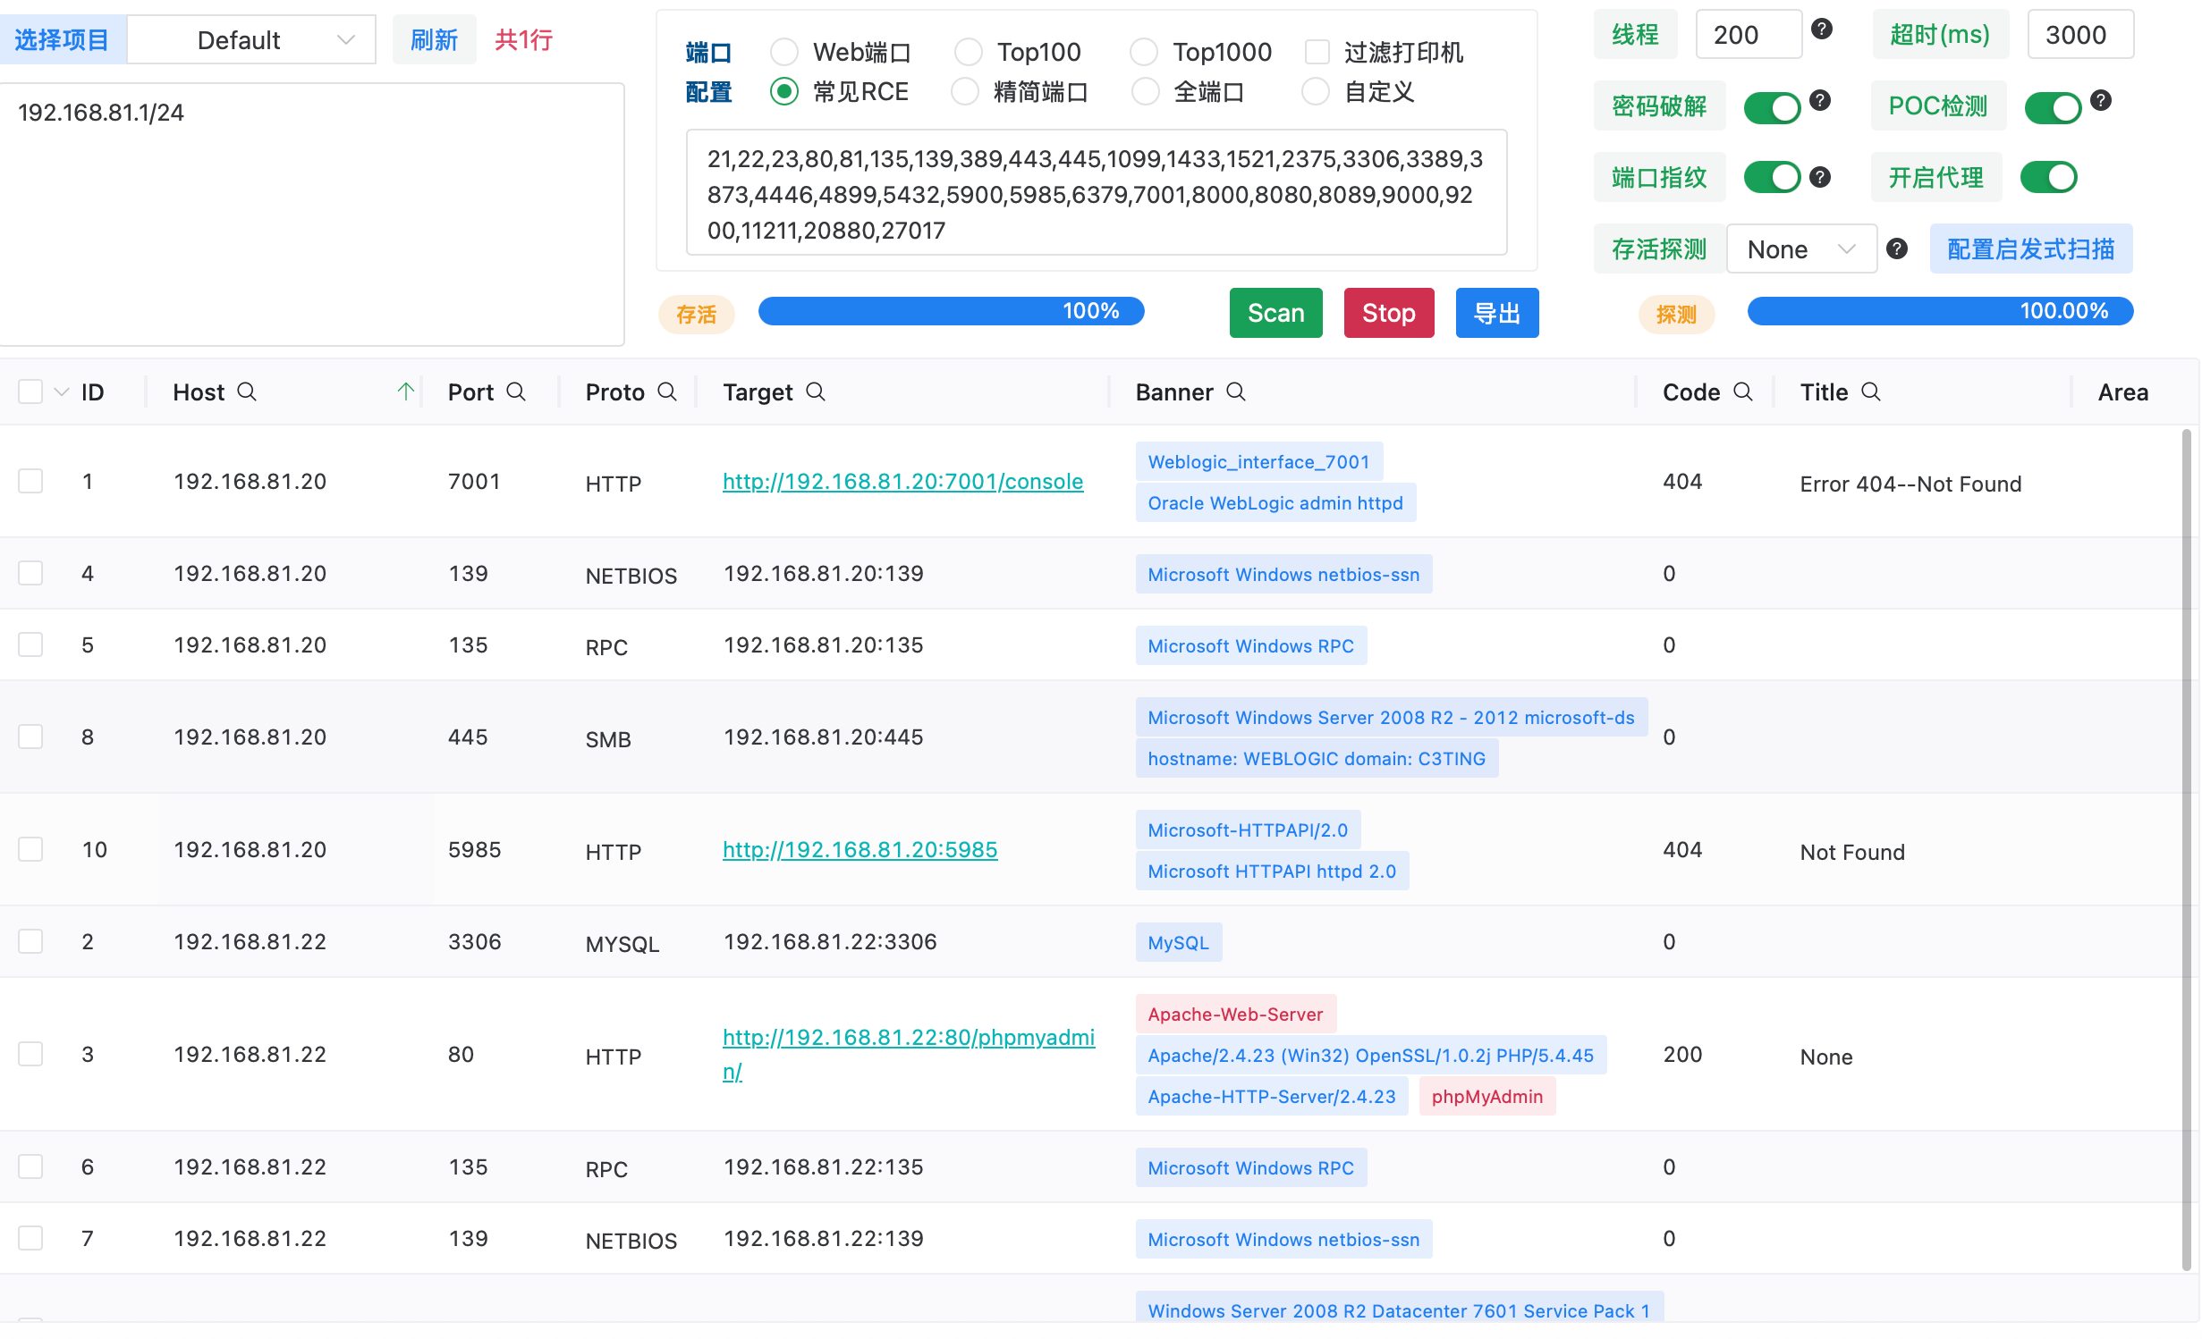Check the 过滤打印机 checkbox
The width and height of the screenshot is (2202, 1339).
[x=1317, y=53]
